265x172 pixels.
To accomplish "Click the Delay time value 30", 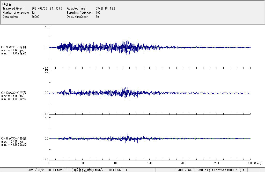I will (x=97, y=17).
